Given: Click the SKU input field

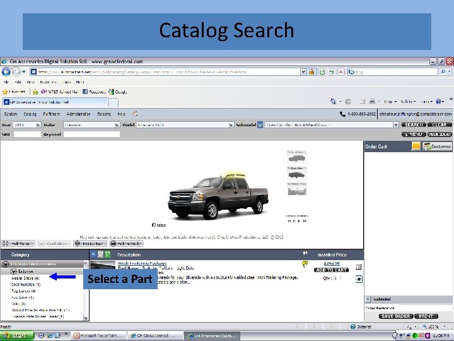Looking at the screenshot, I should coord(27,135).
